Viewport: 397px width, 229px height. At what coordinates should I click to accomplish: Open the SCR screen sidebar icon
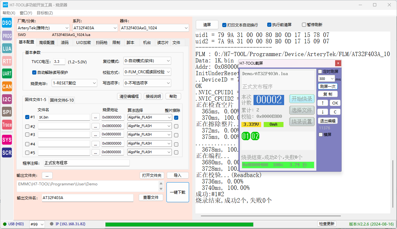(x=7, y=153)
